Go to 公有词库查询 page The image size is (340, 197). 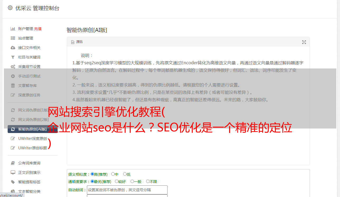pos(29,163)
